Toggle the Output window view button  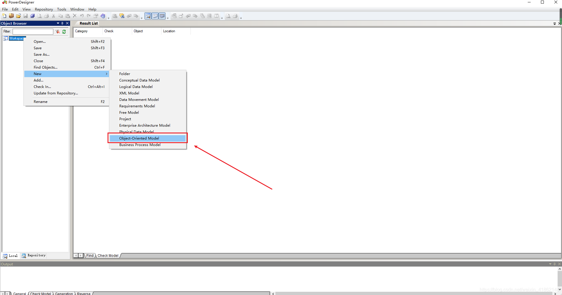coord(155,16)
